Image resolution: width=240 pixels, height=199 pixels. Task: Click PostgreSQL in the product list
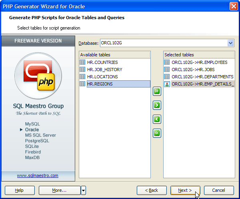point(37,141)
